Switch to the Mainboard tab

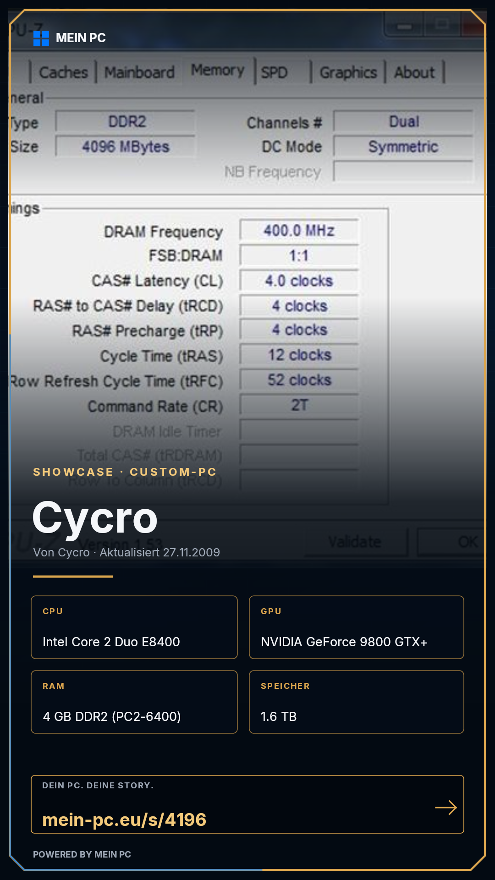(139, 72)
